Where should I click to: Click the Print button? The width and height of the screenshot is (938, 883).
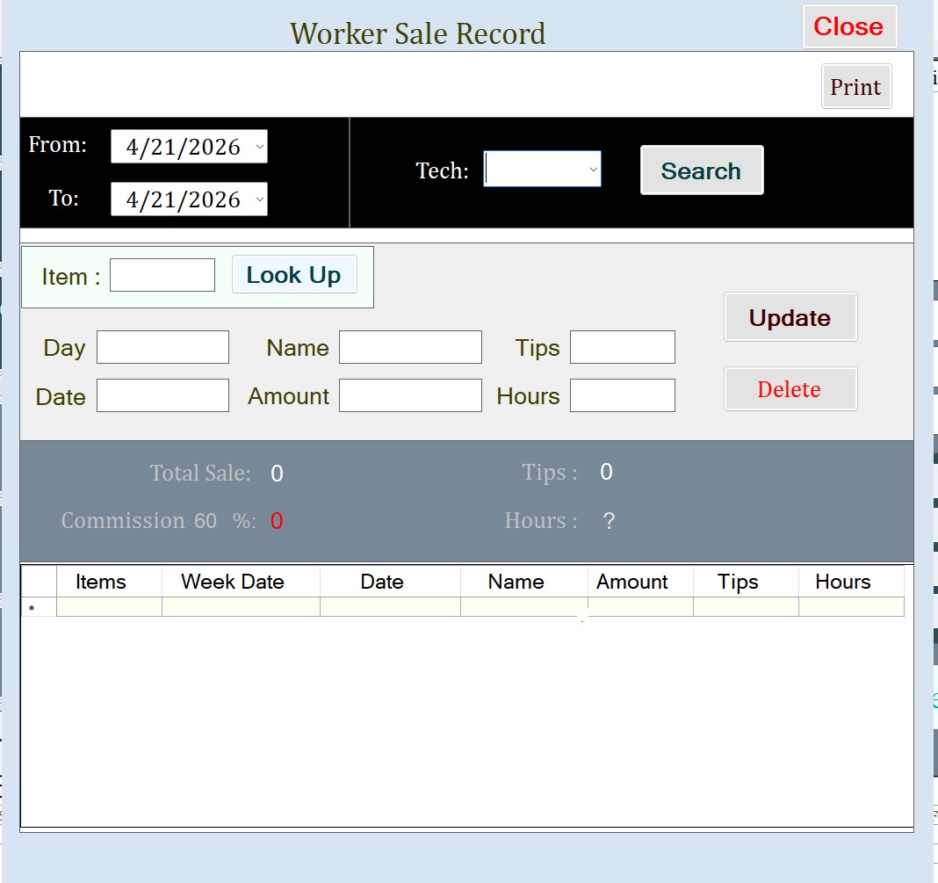click(855, 86)
